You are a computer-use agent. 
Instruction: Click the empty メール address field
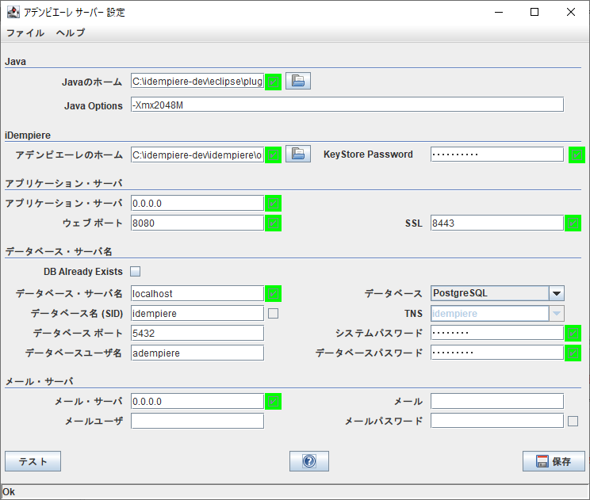tap(497, 401)
